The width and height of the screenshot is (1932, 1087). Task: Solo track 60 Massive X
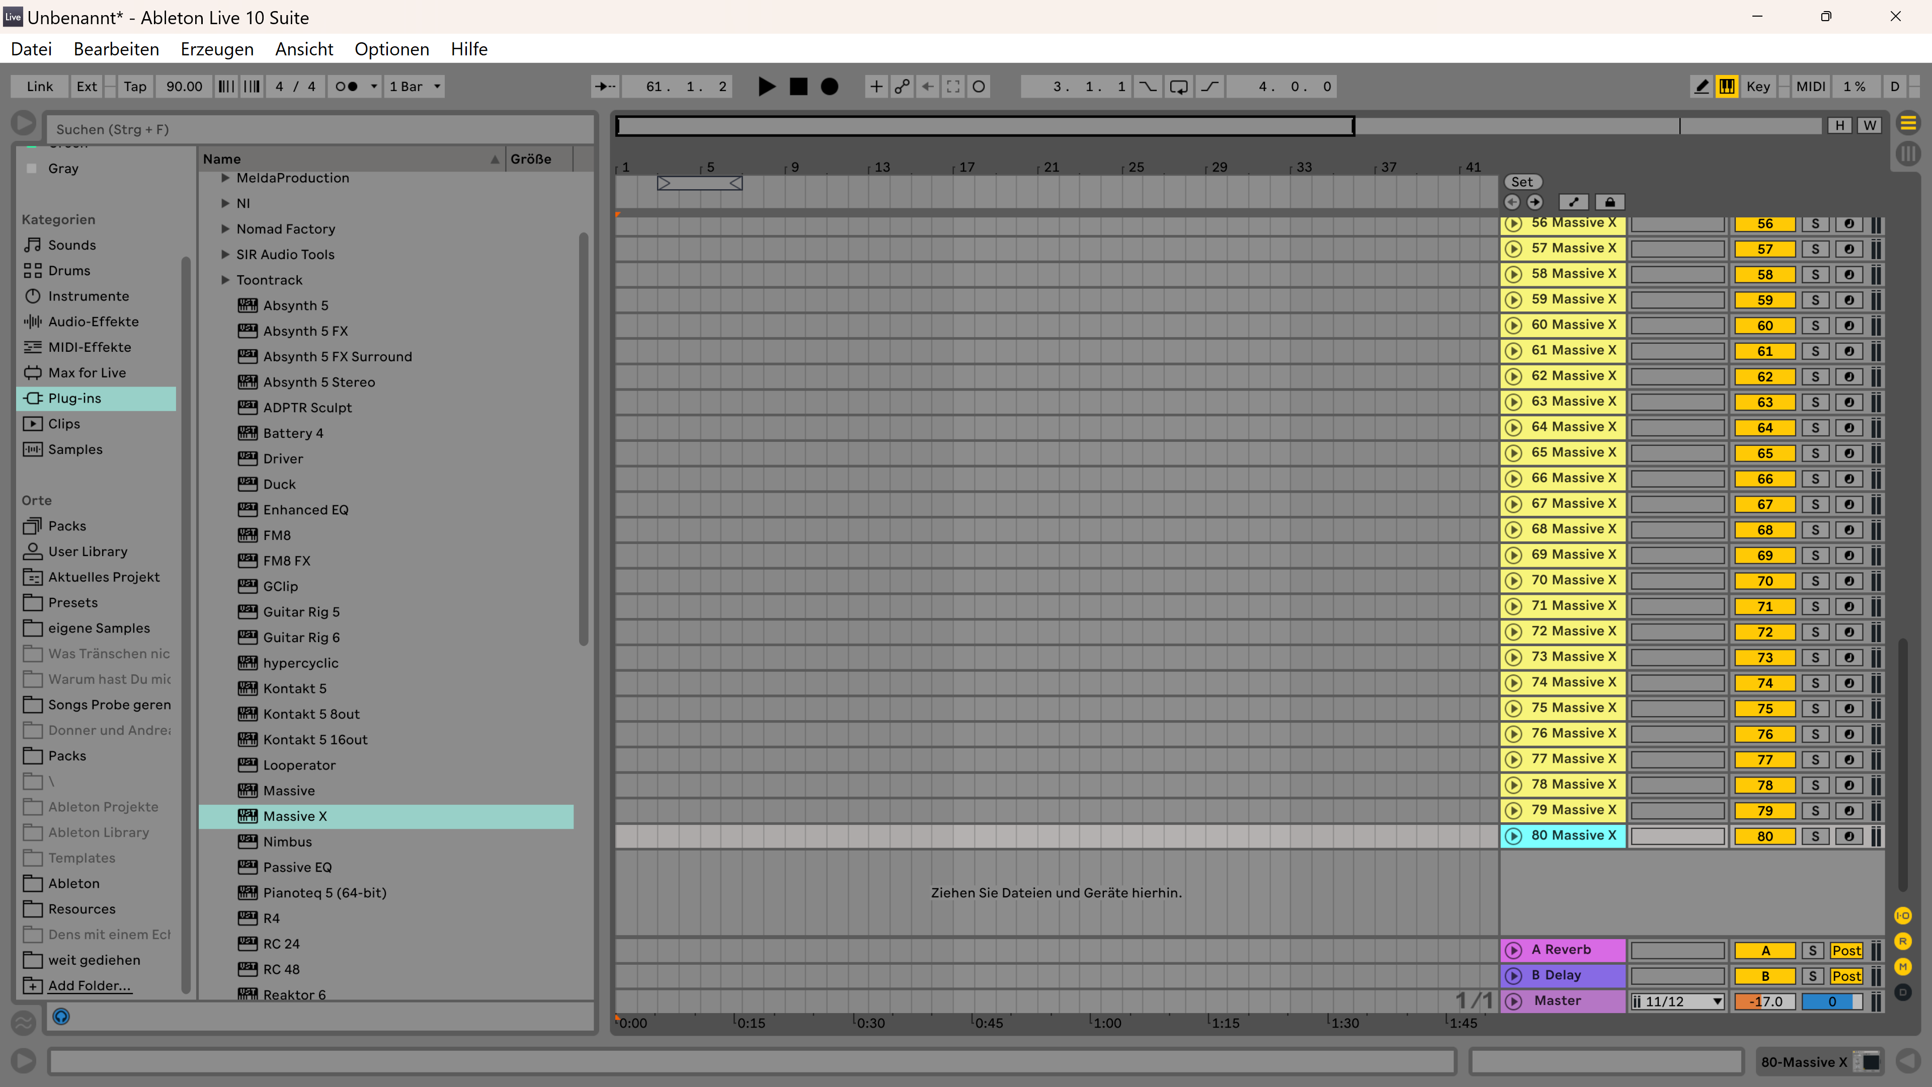[1815, 326]
